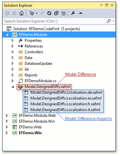
Task: Click the web project icon of EFDemo.Web
Action: (15, 127)
